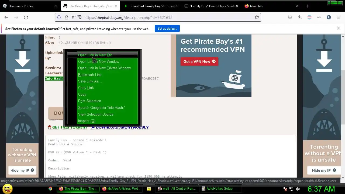Click Get a VPN Now button
Image resolution: width=345 pixels, height=194 pixels.
[199, 61]
